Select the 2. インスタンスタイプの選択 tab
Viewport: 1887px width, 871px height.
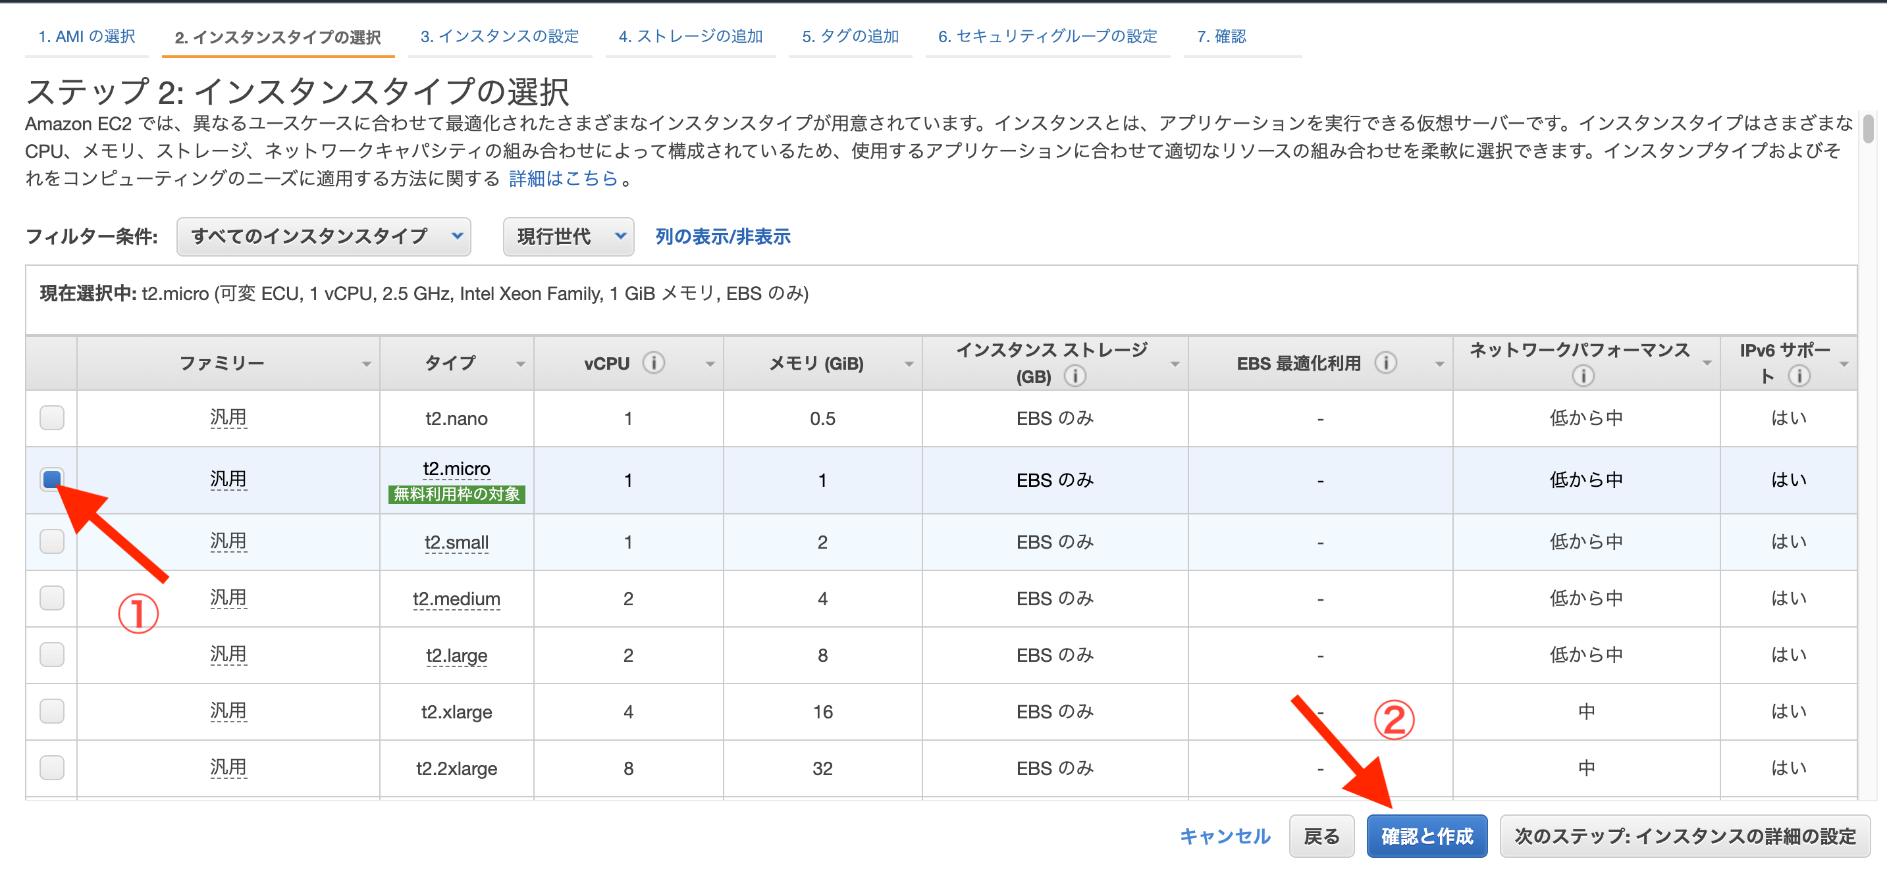coord(278,37)
